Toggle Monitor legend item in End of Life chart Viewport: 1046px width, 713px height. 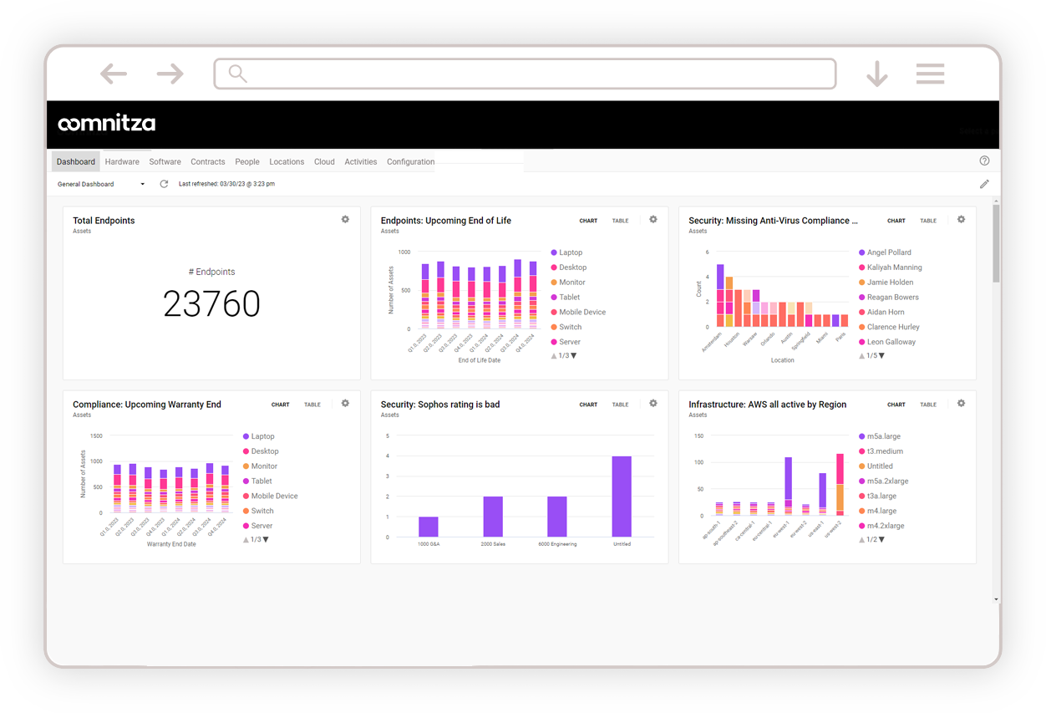569,283
